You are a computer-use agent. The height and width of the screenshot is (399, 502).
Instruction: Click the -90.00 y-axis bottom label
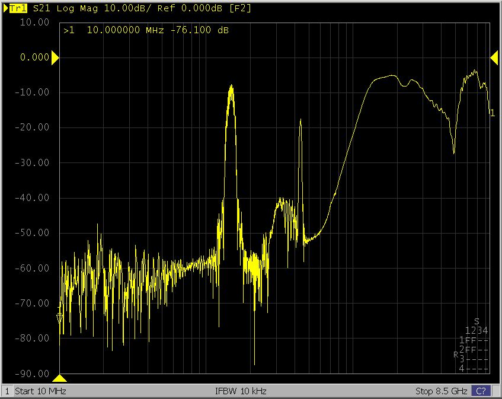pos(36,374)
